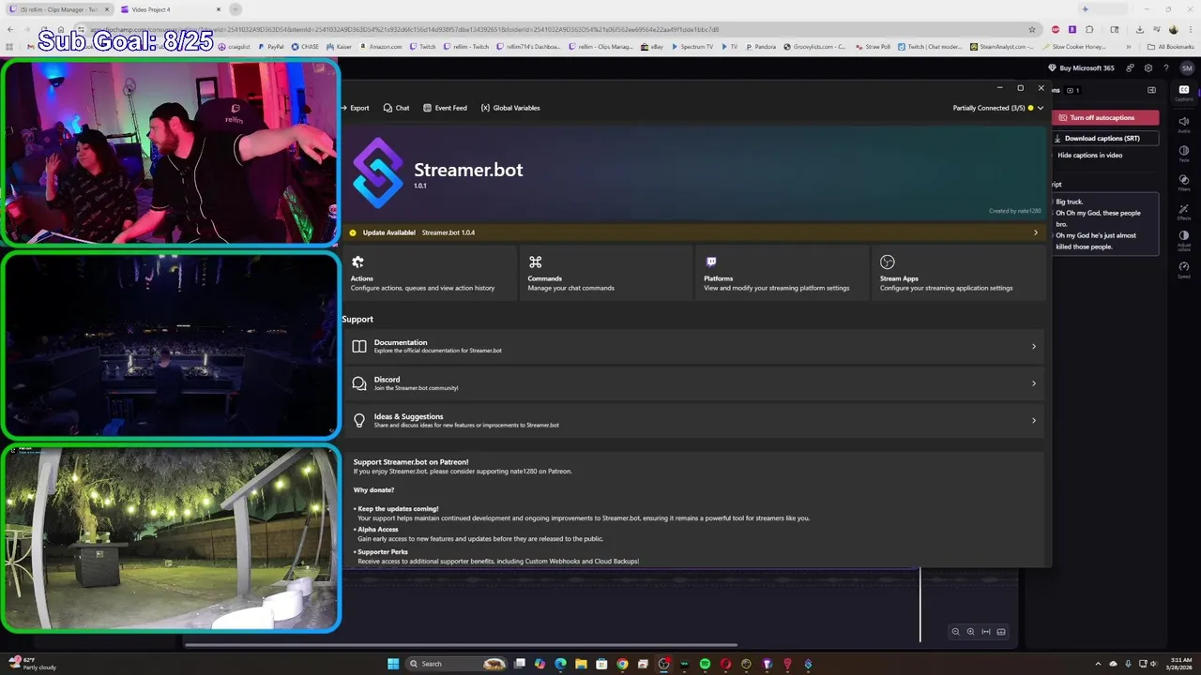Open File Explorer from the taskbar
This screenshot has width=1201, height=675.
(581, 664)
